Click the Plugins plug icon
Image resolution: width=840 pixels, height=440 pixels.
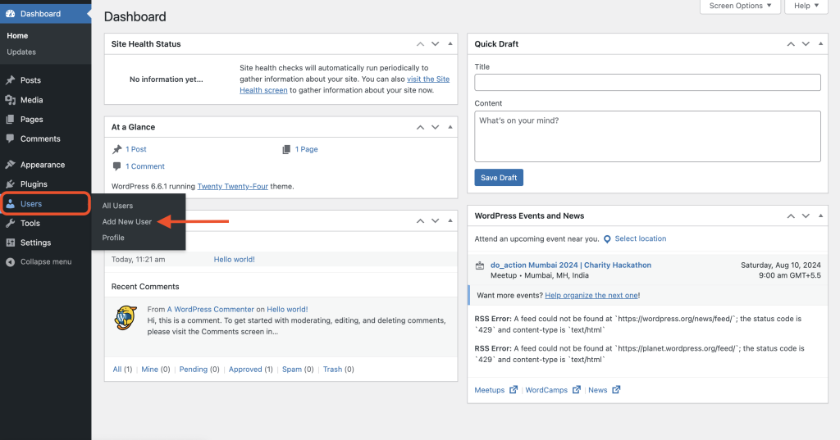pos(10,184)
